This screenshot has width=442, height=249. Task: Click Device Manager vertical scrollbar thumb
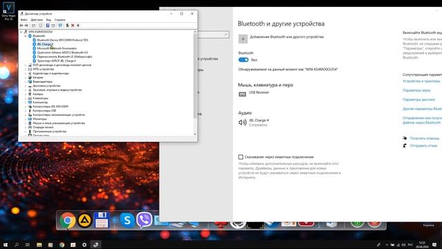[195, 76]
